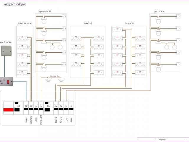Click the red rocker on cooker control unit
This screenshot has width=189, height=142.
click(8, 80)
